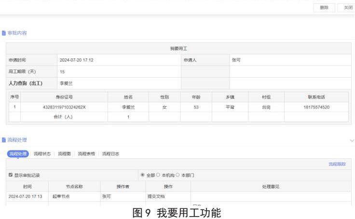Viewport: 355px width, 219px height.
Task: Click the ID number 43283119710324262X cell
Action: click(64, 107)
